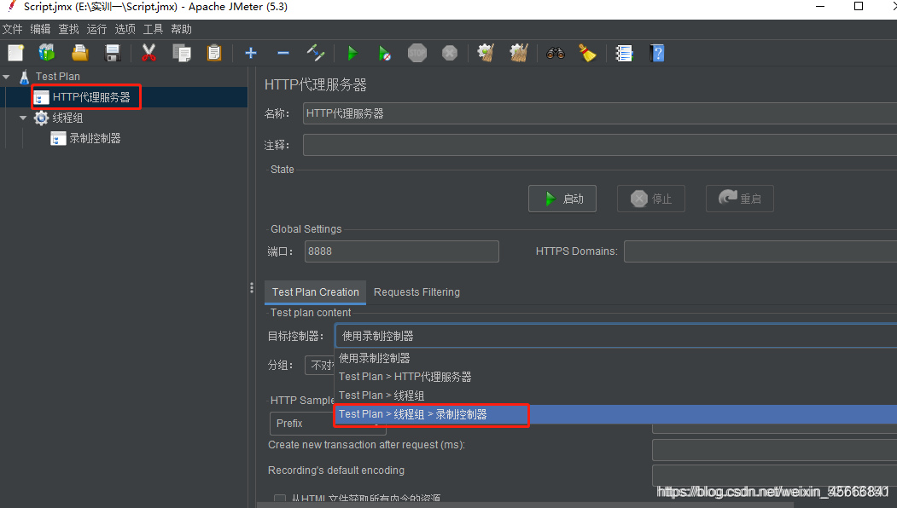The width and height of the screenshot is (897, 508).
Task: Open Search with binoculars icon
Action: pyautogui.click(x=555, y=53)
